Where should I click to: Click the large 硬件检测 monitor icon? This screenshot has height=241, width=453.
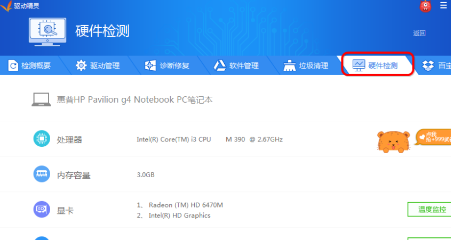(47, 31)
